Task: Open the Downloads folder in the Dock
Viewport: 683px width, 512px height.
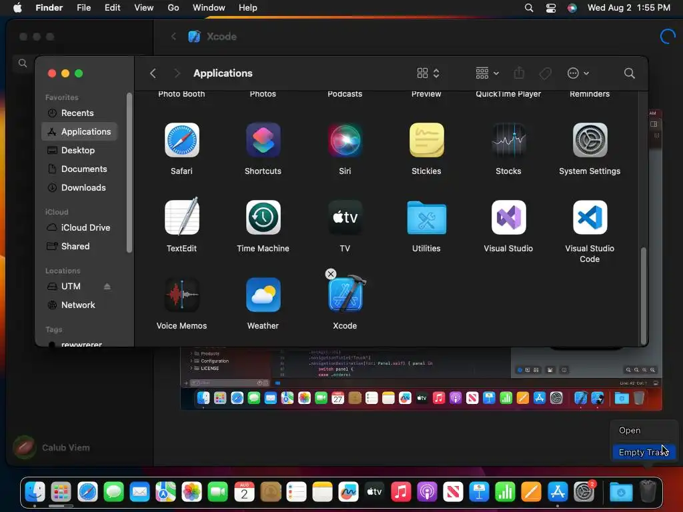Action: (x=621, y=493)
